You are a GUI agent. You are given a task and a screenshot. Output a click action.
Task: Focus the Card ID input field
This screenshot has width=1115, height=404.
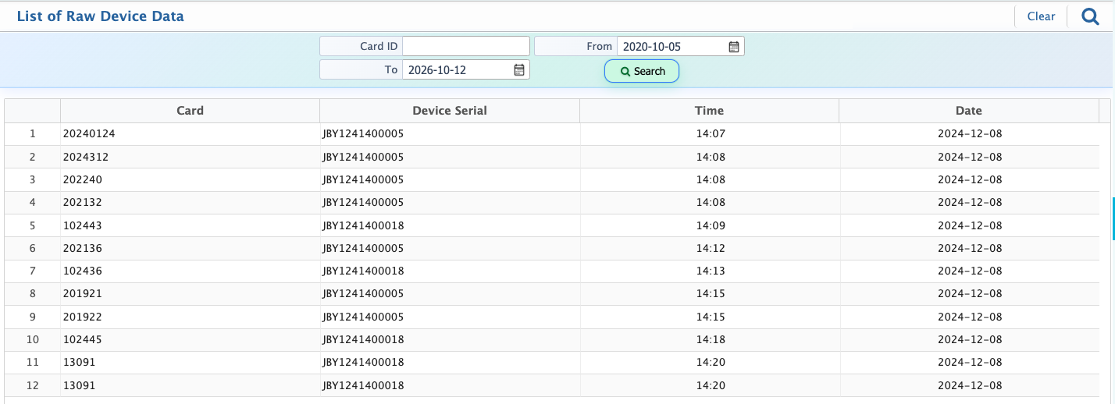[466, 46]
